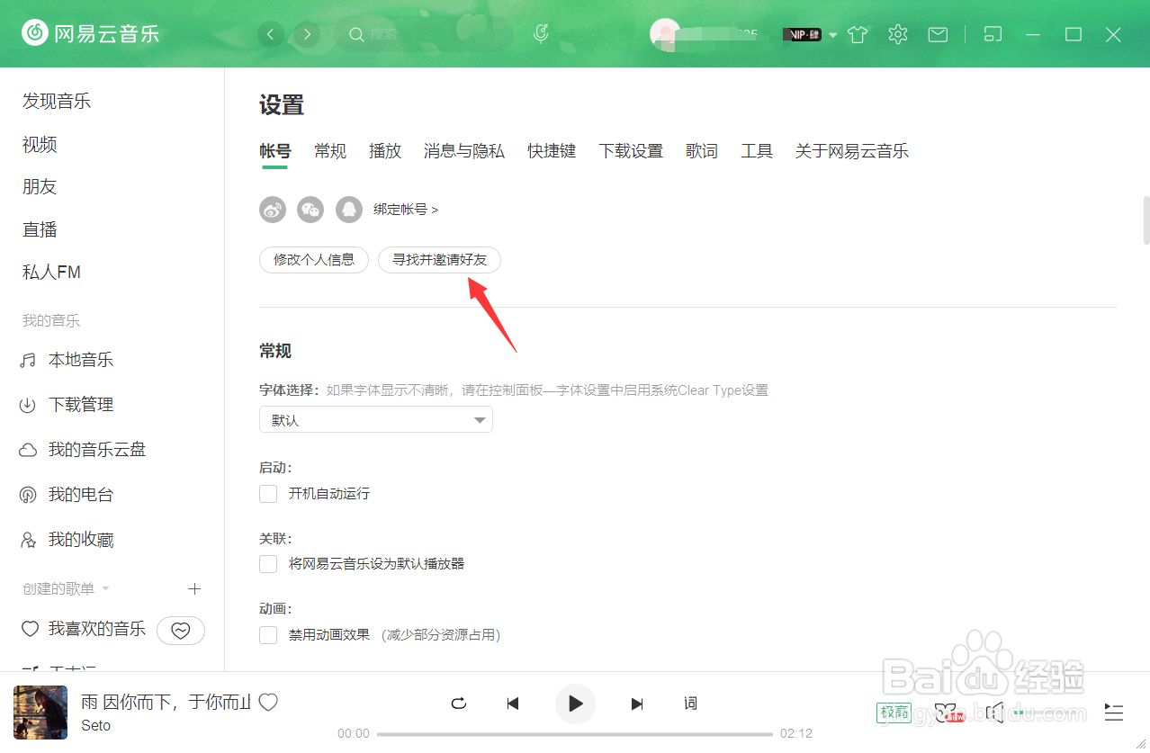Image resolution: width=1150 pixels, height=753 pixels.
Task: Open settings via the gear icon
Action: click(x=897, y=34)
